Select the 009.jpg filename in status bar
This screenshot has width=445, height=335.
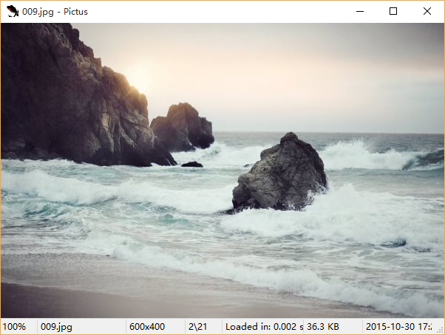click(x=56, y=326)
